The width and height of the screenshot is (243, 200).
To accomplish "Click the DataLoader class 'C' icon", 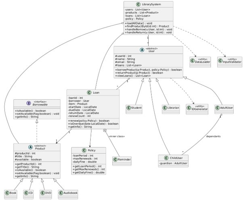I will click(x=192, y=61).
